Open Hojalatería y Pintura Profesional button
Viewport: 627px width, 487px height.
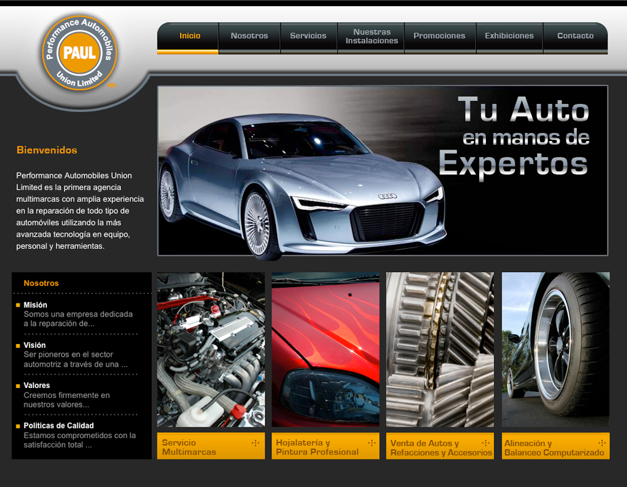[x=325, y=446]
